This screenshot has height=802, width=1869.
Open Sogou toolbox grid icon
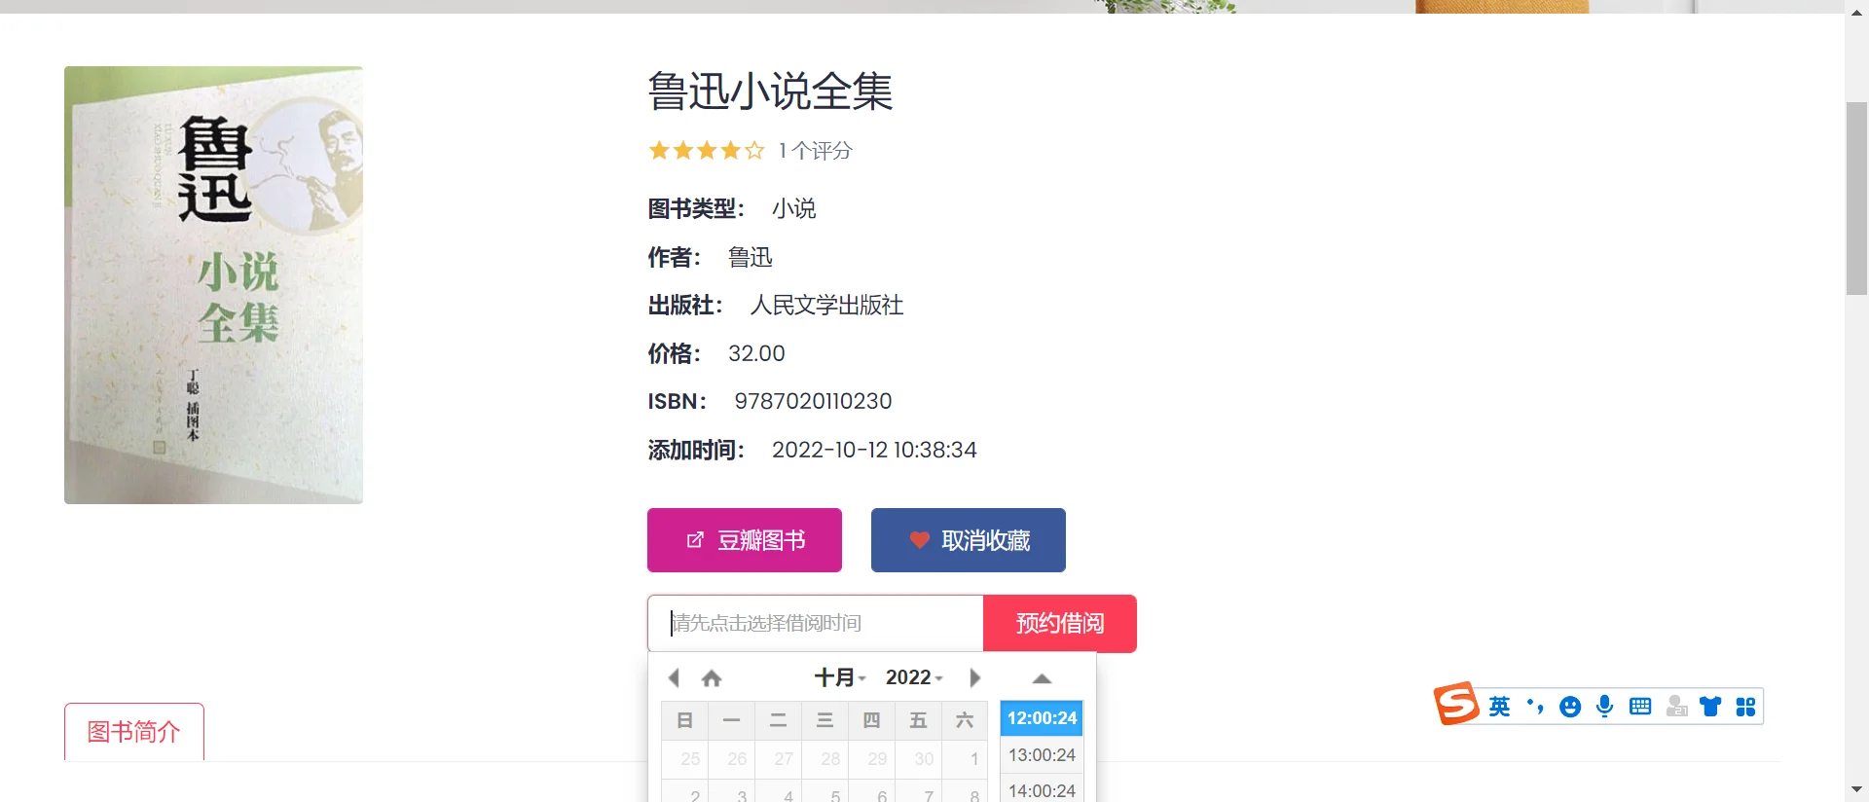(x=1745, y=707)
